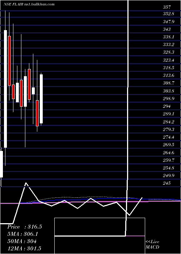Click the 254.8 price axis label
The width and height of the screenshot is (181, 254).
tap(168, 168)
